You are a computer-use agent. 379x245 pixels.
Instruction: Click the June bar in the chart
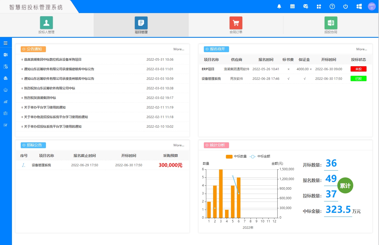(x=239, y=198)
